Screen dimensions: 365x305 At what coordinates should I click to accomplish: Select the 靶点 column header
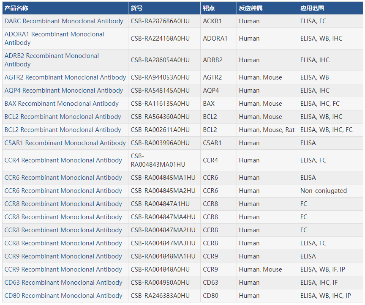tap(209, 8)
